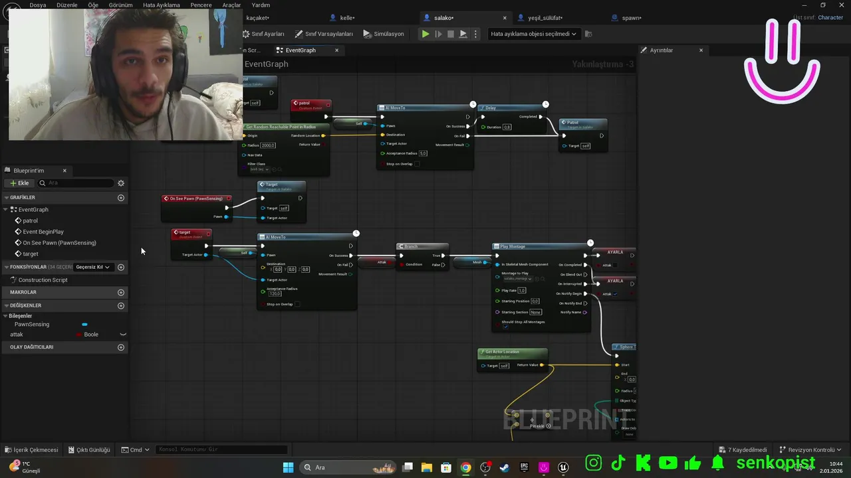The image size is (851, 478).
Task: Toggle Attak checkbox on upper AYARLA node
Action: tap(615, 266)
